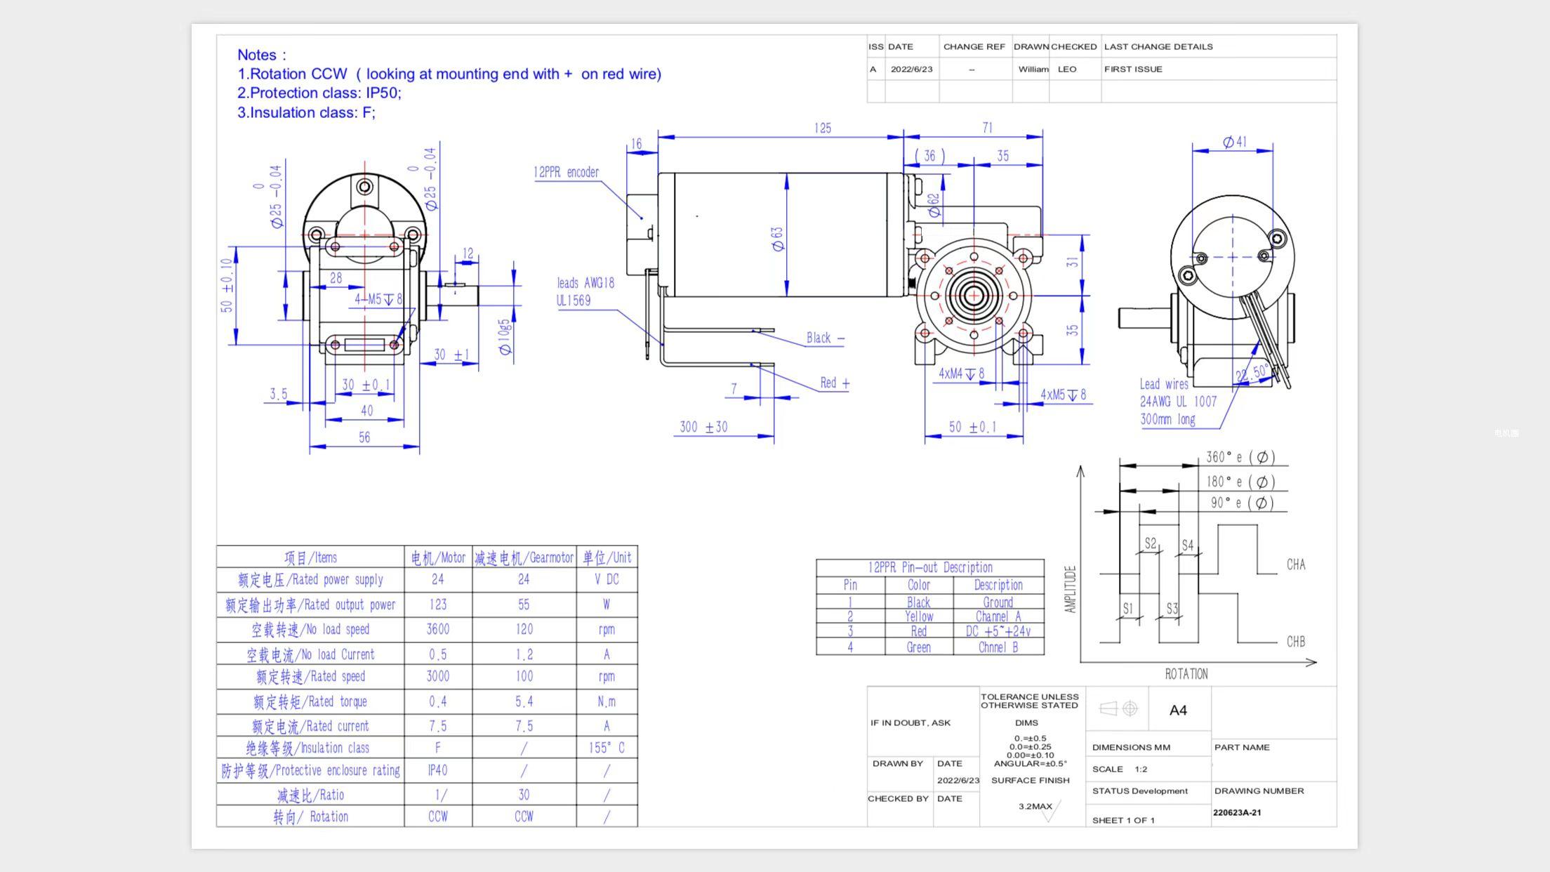Click the CHB waveform label
1550x872 pixels.
(1295, 642)
